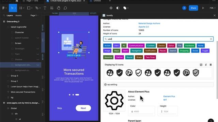Select the Comment tool
The width and height of the screenshot is (218, 122).
tap(65, 8)
